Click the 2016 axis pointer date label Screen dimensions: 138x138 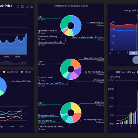click(x=134, y=53)
